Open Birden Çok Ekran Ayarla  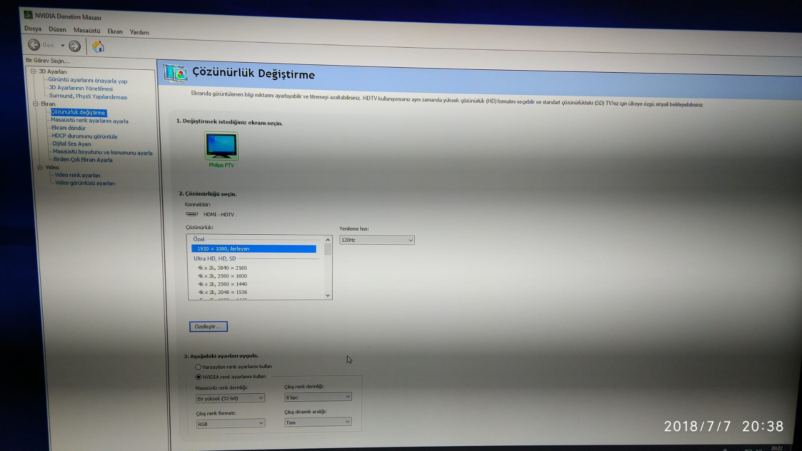83,160
